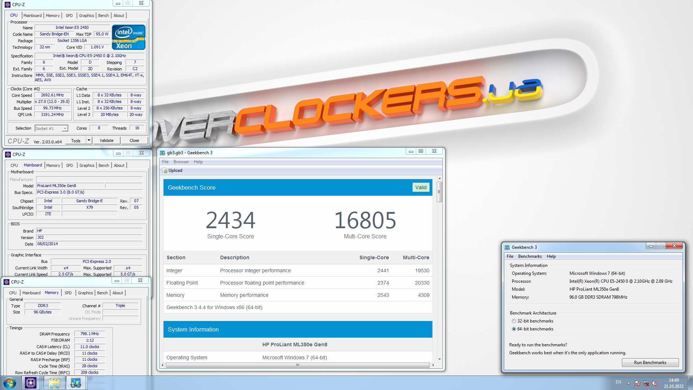Open Benchmarks menu in Geekbench launcher
This screenshot has height=390, width=693.
(530, 256)
